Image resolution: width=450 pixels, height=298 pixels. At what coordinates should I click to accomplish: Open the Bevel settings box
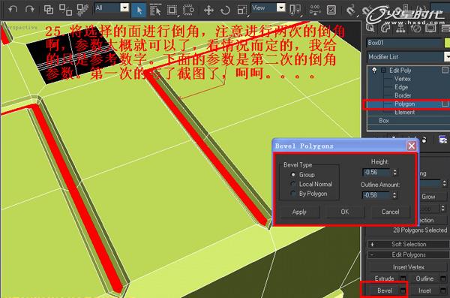point(403,290)
